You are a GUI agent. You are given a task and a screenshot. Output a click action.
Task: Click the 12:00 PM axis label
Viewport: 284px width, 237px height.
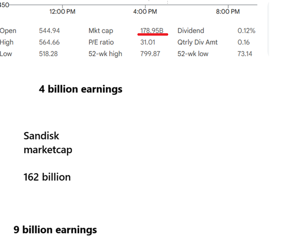pos(62,12)
